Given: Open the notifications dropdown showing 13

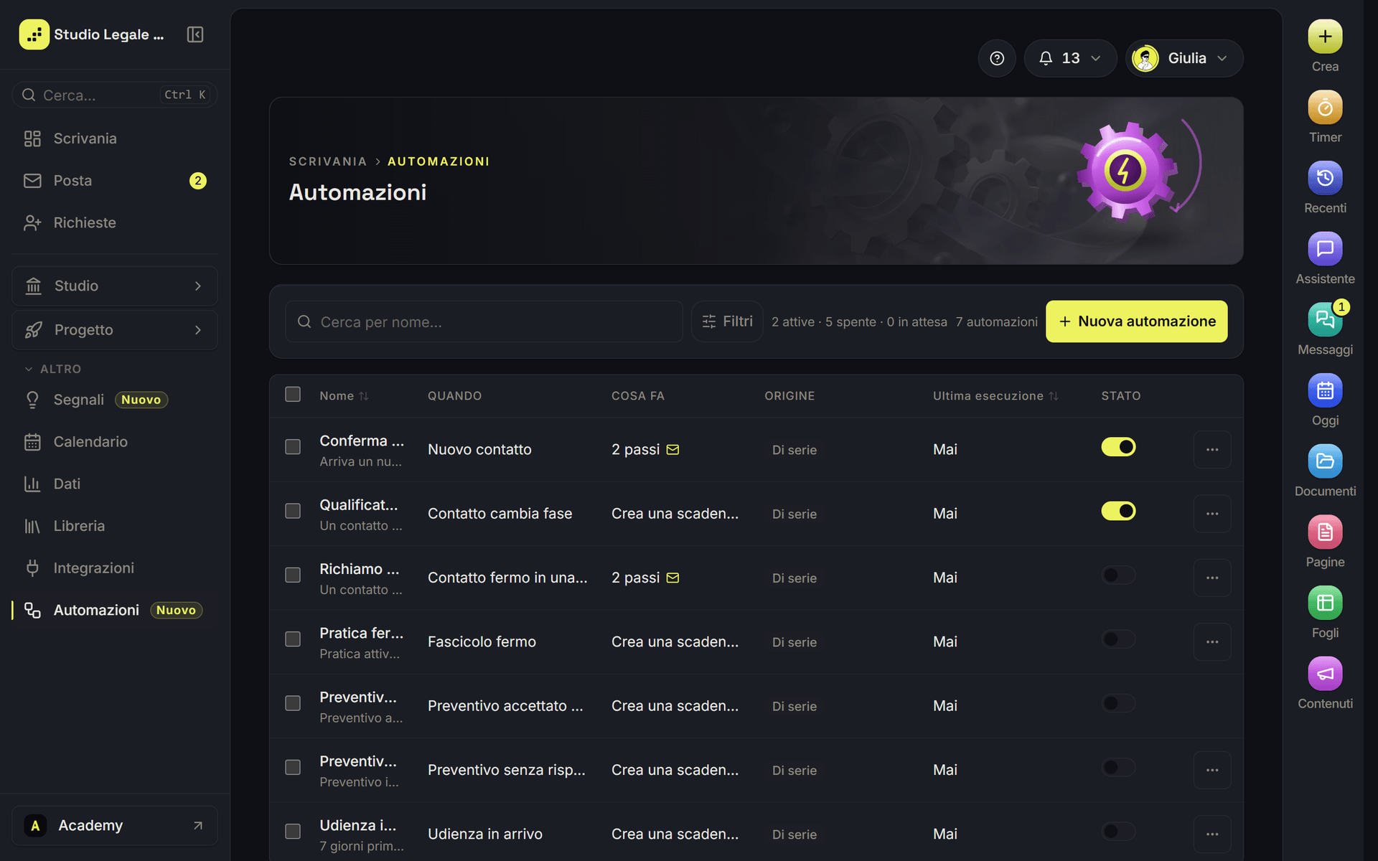Looking at the screenshot, I should pyautogui.click(x=1070, y=58).
